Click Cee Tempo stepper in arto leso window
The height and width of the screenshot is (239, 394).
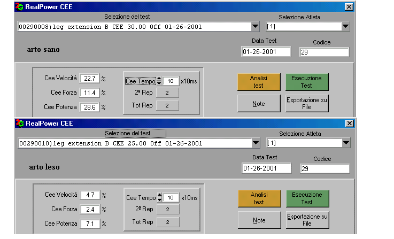(x=159, y=197)
